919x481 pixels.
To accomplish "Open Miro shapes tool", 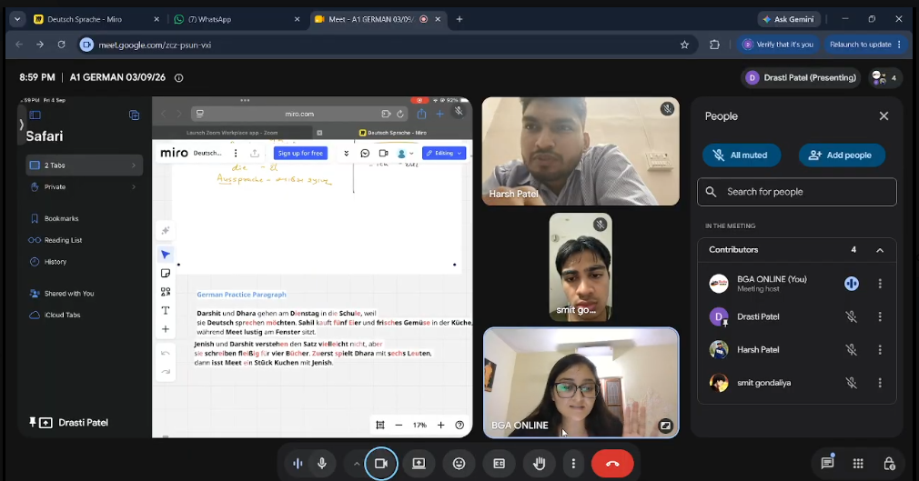I will pyautogui.click(x=166, y=292).
